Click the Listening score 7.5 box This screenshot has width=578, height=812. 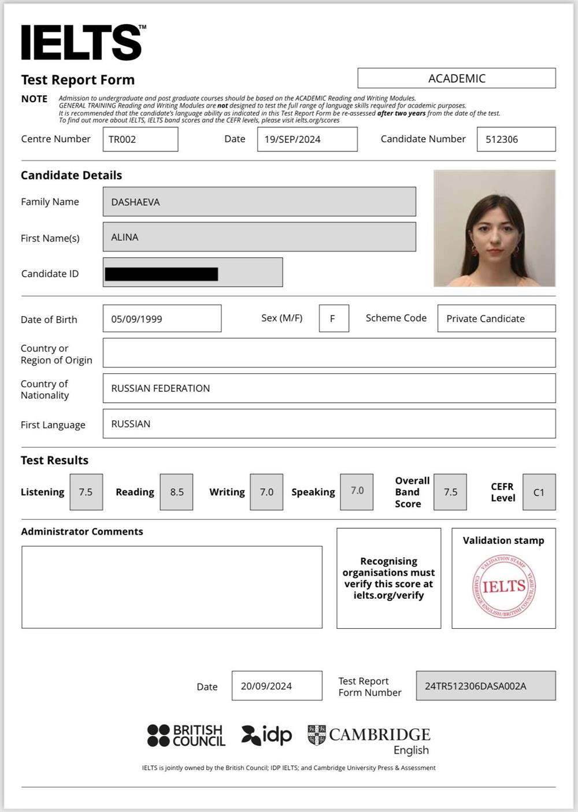point(86,492)
